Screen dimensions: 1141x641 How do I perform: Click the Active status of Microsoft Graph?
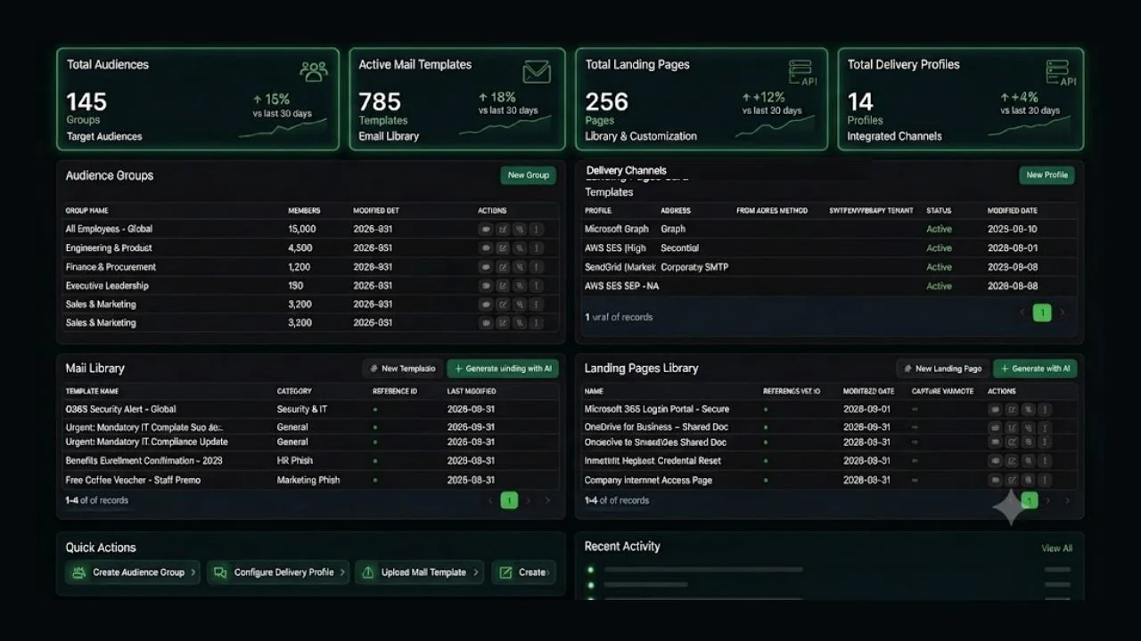(940, 229)
